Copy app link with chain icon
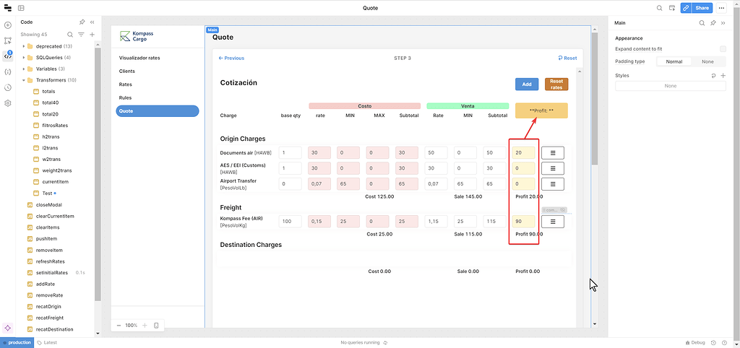 686,8
